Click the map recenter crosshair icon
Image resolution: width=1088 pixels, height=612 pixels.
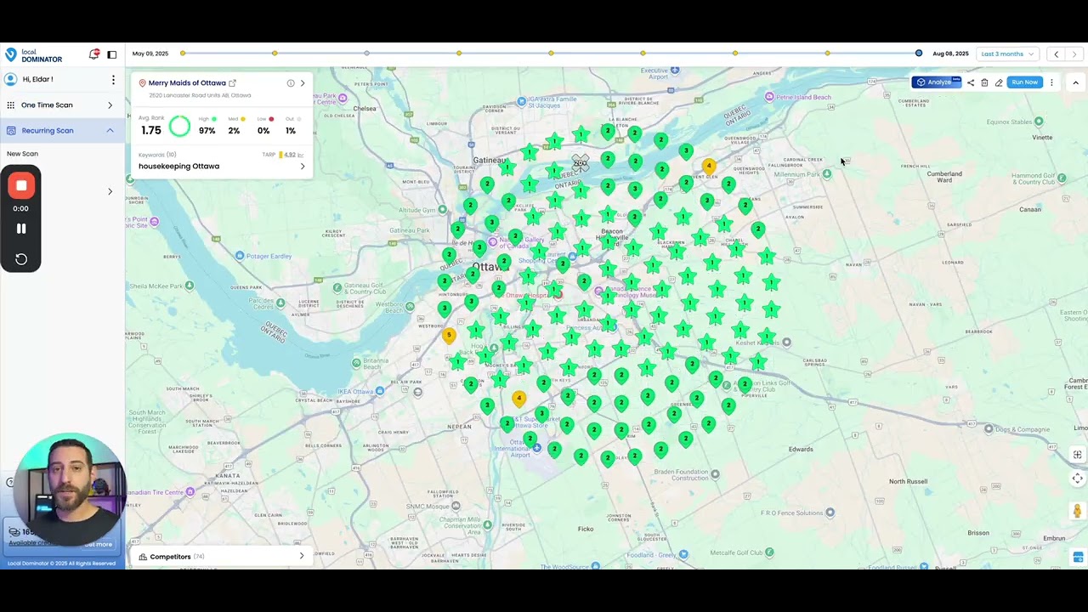(x=1077, y=479)
